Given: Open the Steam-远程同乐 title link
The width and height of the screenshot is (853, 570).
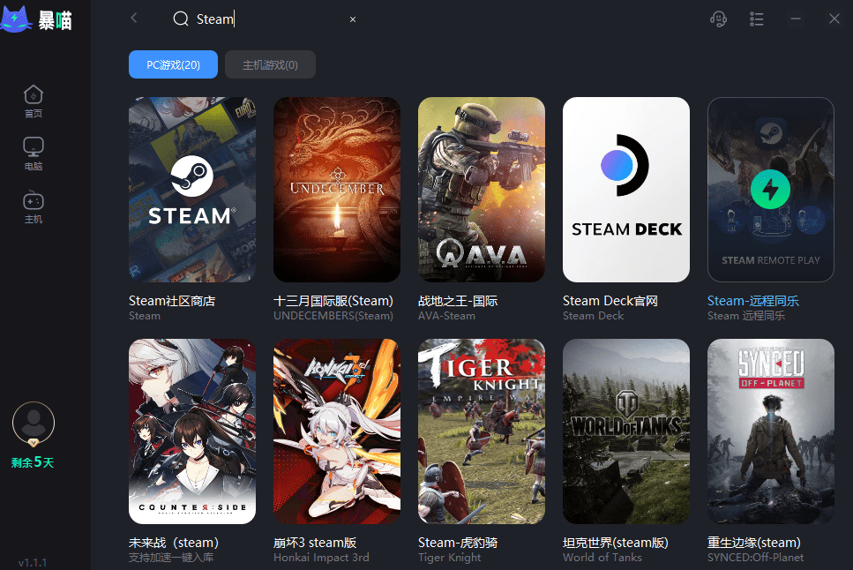Looking at the screenshot, I should pos(752,301).
